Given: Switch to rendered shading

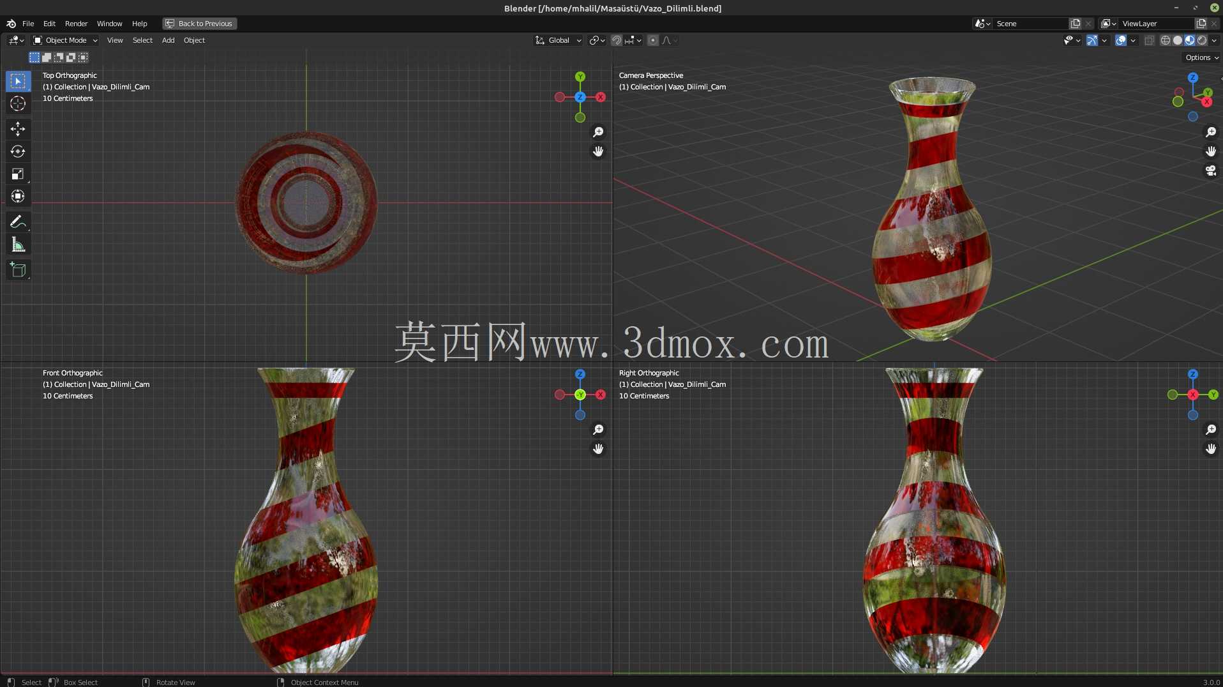Looking at the screenshot, I should [1202, 40].
